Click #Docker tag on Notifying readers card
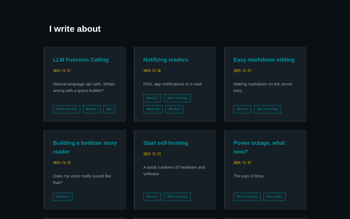Screen dimensions: 350x219 click(152, 98)
